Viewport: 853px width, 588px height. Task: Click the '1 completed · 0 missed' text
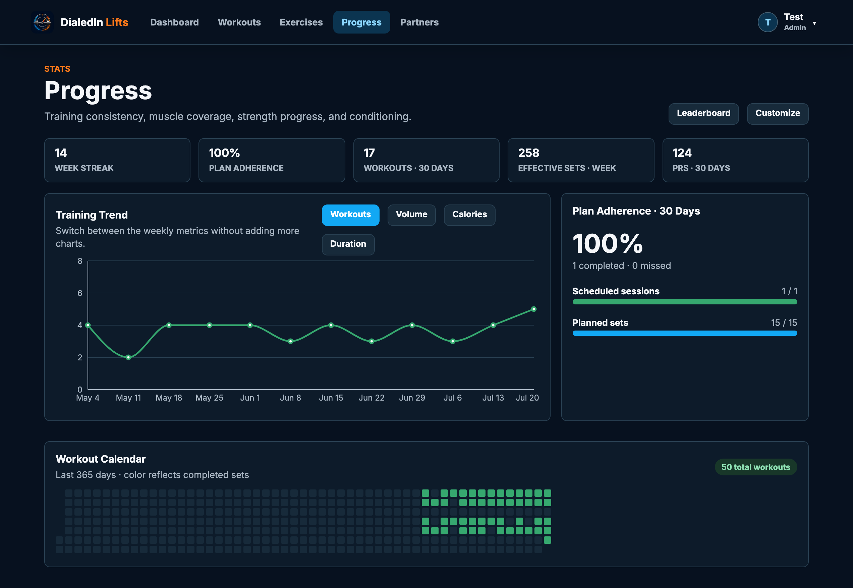[x=621, y=265]
